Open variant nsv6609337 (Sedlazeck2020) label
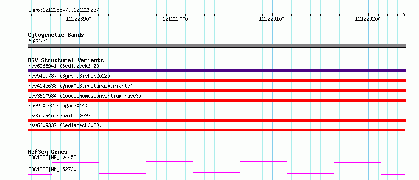419x180 pixels. coord(65,125)
